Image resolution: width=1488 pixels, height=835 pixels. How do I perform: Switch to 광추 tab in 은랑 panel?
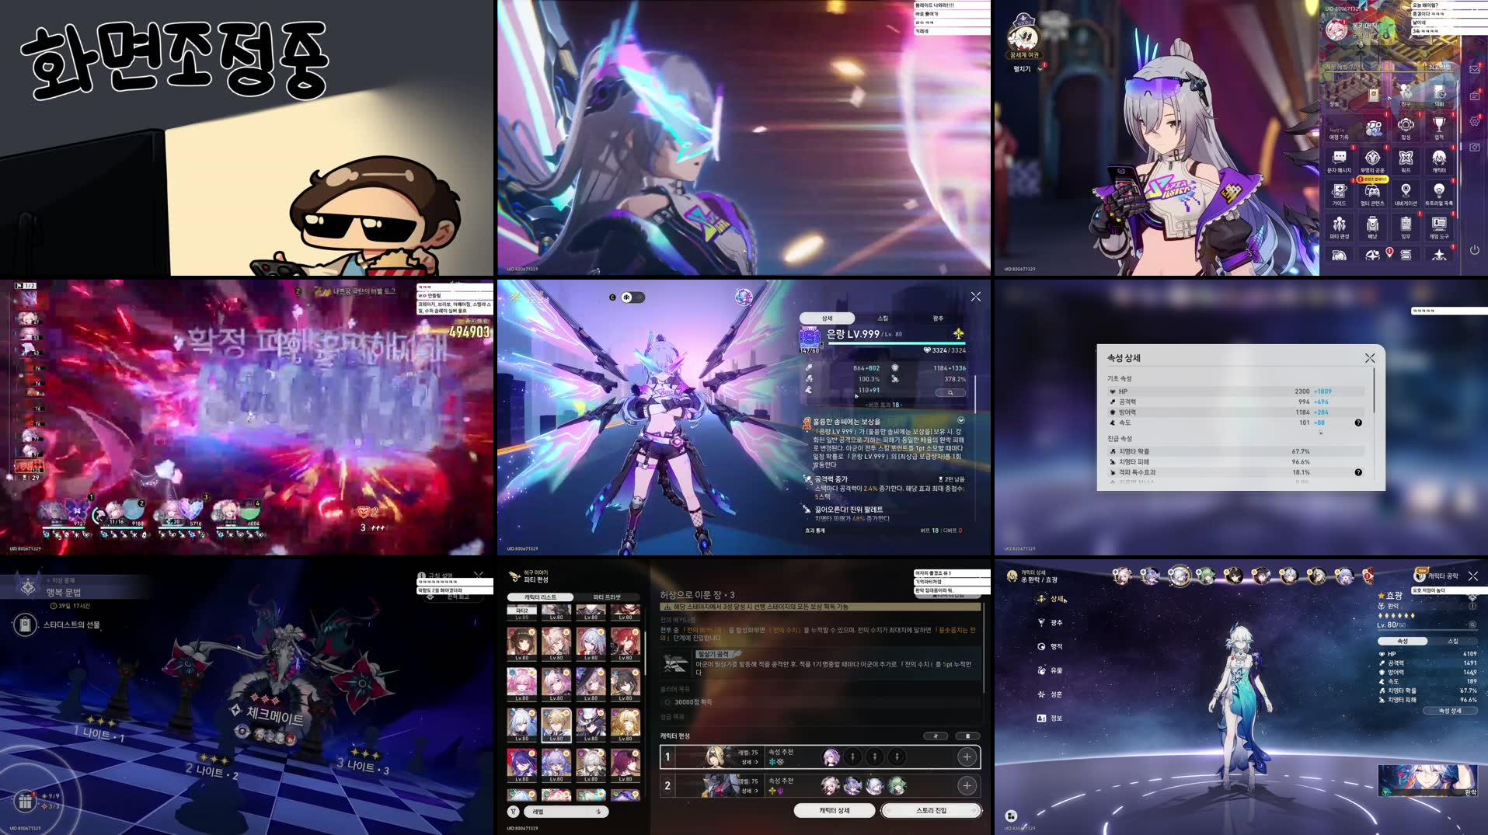pyautogui.click(x=938, y=318)
